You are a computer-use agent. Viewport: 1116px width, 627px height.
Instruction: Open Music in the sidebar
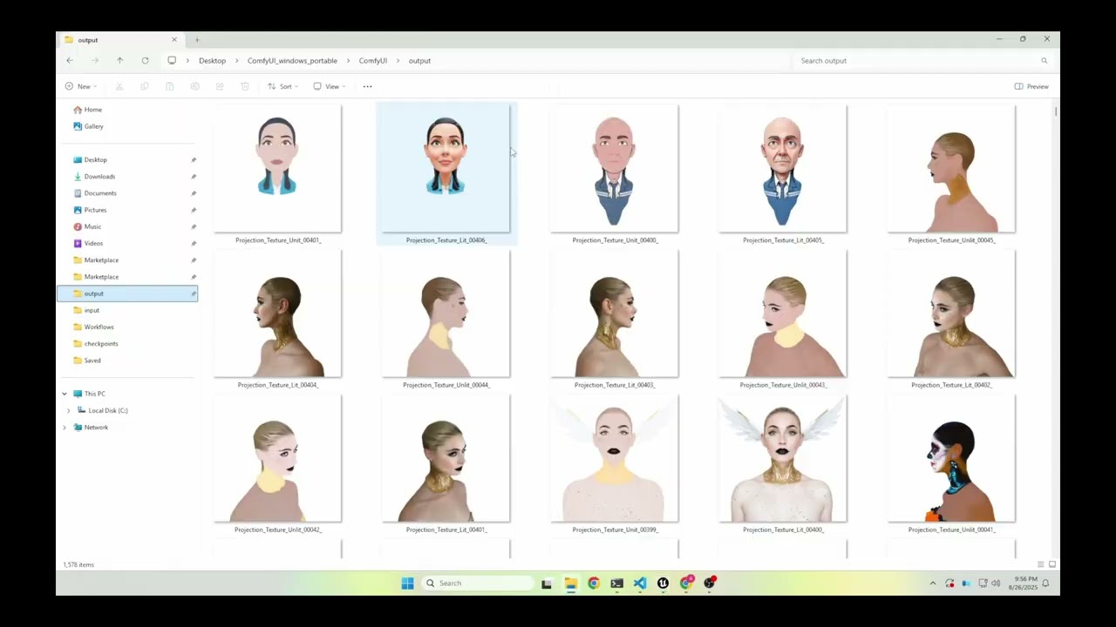[92, 226]
